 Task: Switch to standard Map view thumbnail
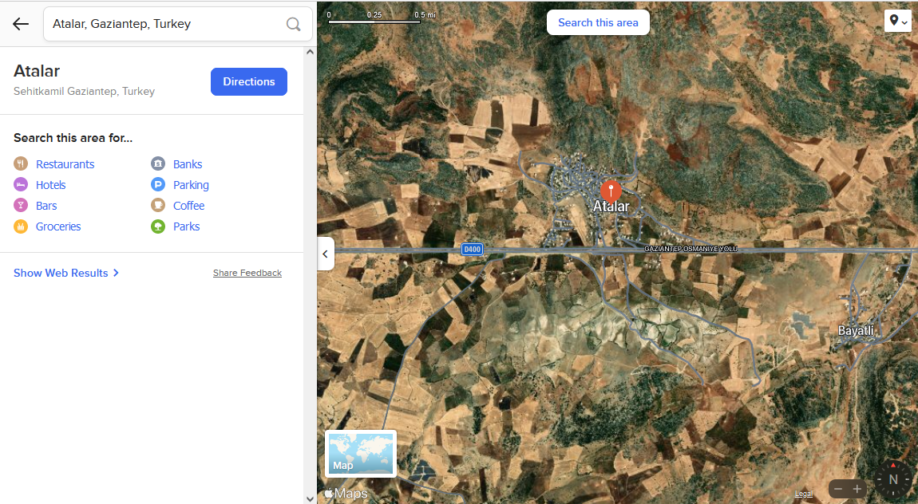(361, 454)
